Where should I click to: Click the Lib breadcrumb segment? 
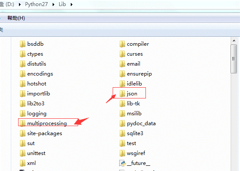coord(62,4)
